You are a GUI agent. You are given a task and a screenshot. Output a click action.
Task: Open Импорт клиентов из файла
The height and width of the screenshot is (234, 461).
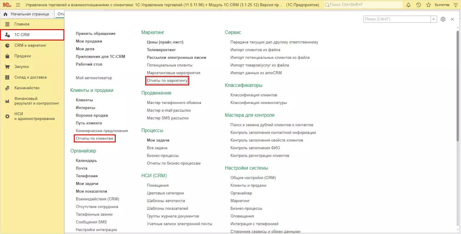pyautogui.click(x=255, y=50)
